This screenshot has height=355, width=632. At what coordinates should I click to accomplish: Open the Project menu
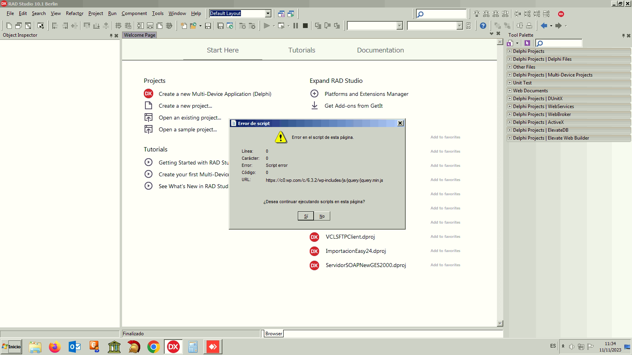pyautogui.click(x=96, y=13)
